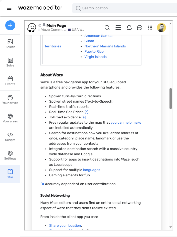The height and width of the screenshot is (237, 177).
Task: Open the Scripts panel
Action: (x=10, y=137)
